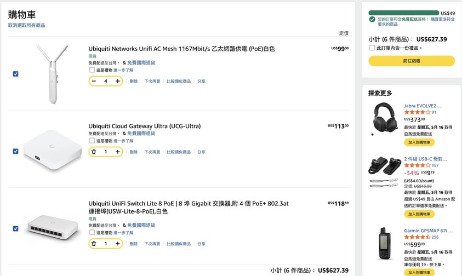Deselect the Ubiquiti AC Mesh item checkbox
Viewport: 462px width, 276px height.
(15, 74)
